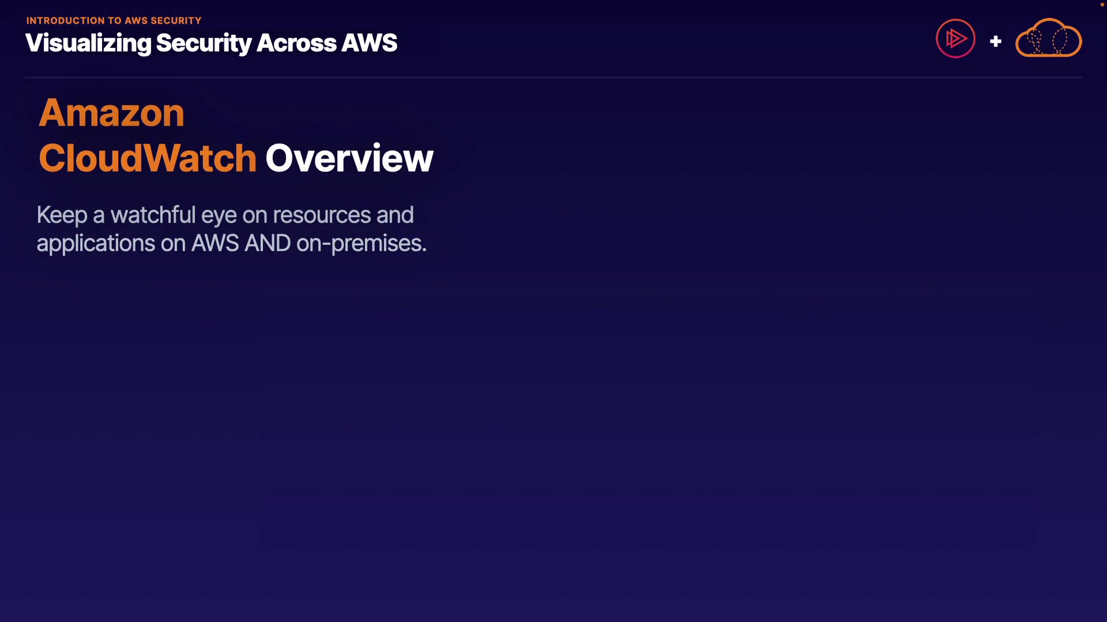Click the orange "Amazon" heading word

point(111,113)
